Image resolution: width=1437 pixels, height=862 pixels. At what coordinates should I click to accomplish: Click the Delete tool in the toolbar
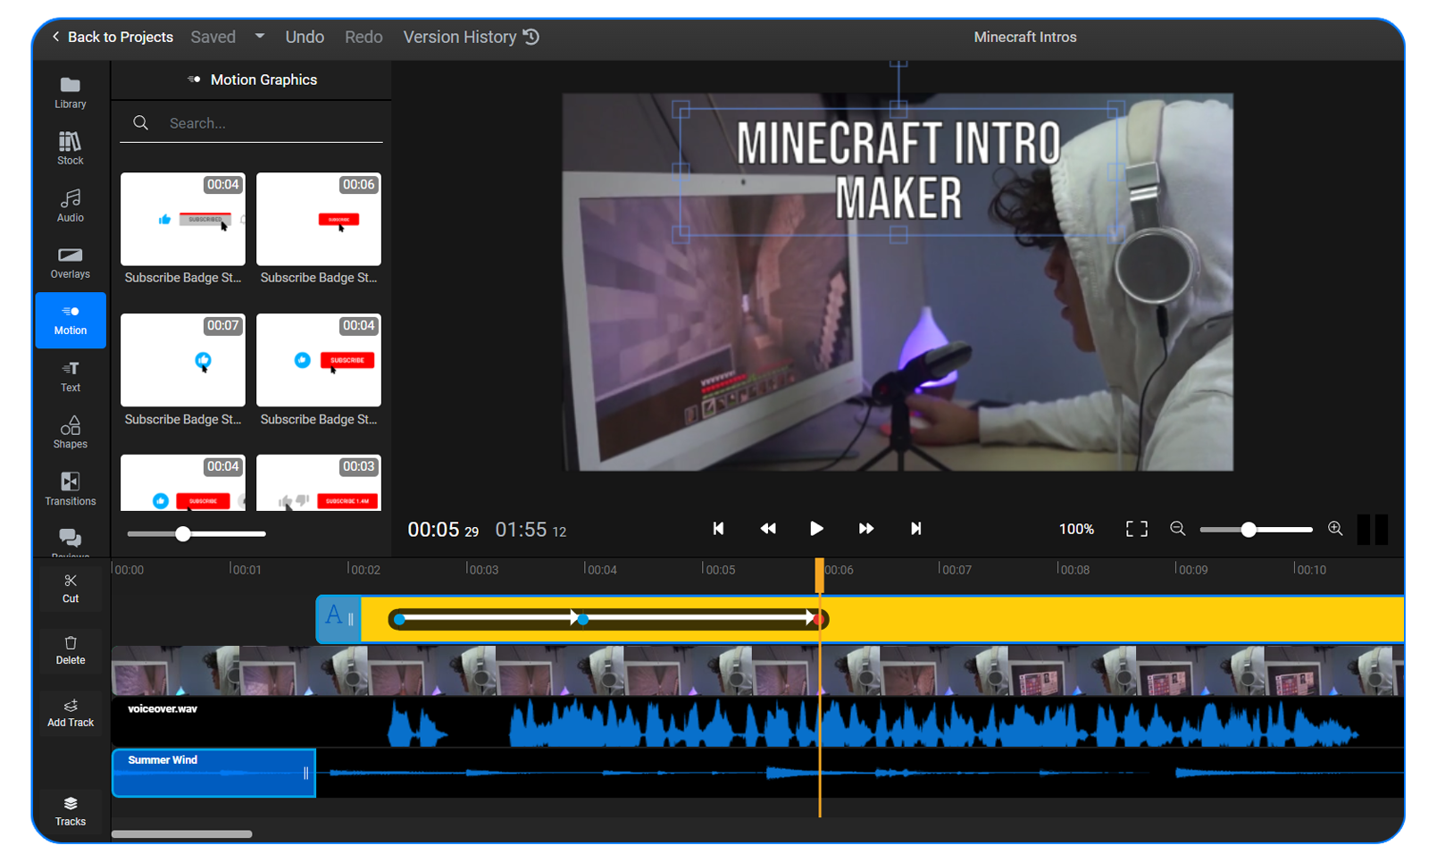point(70,649)
